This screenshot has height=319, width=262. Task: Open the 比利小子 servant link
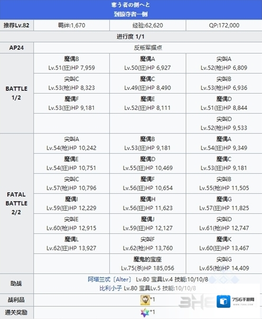pyautogui.click(x=110, y=288)
